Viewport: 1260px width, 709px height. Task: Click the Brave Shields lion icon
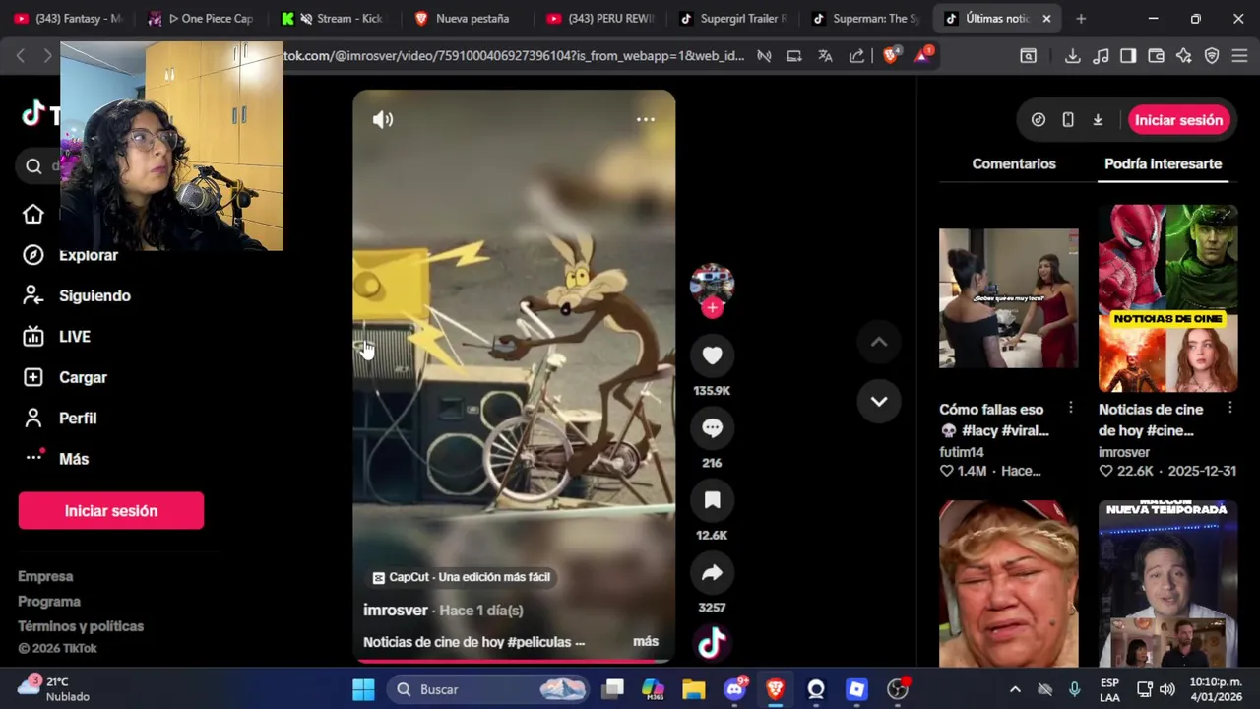tap(891, 56)
